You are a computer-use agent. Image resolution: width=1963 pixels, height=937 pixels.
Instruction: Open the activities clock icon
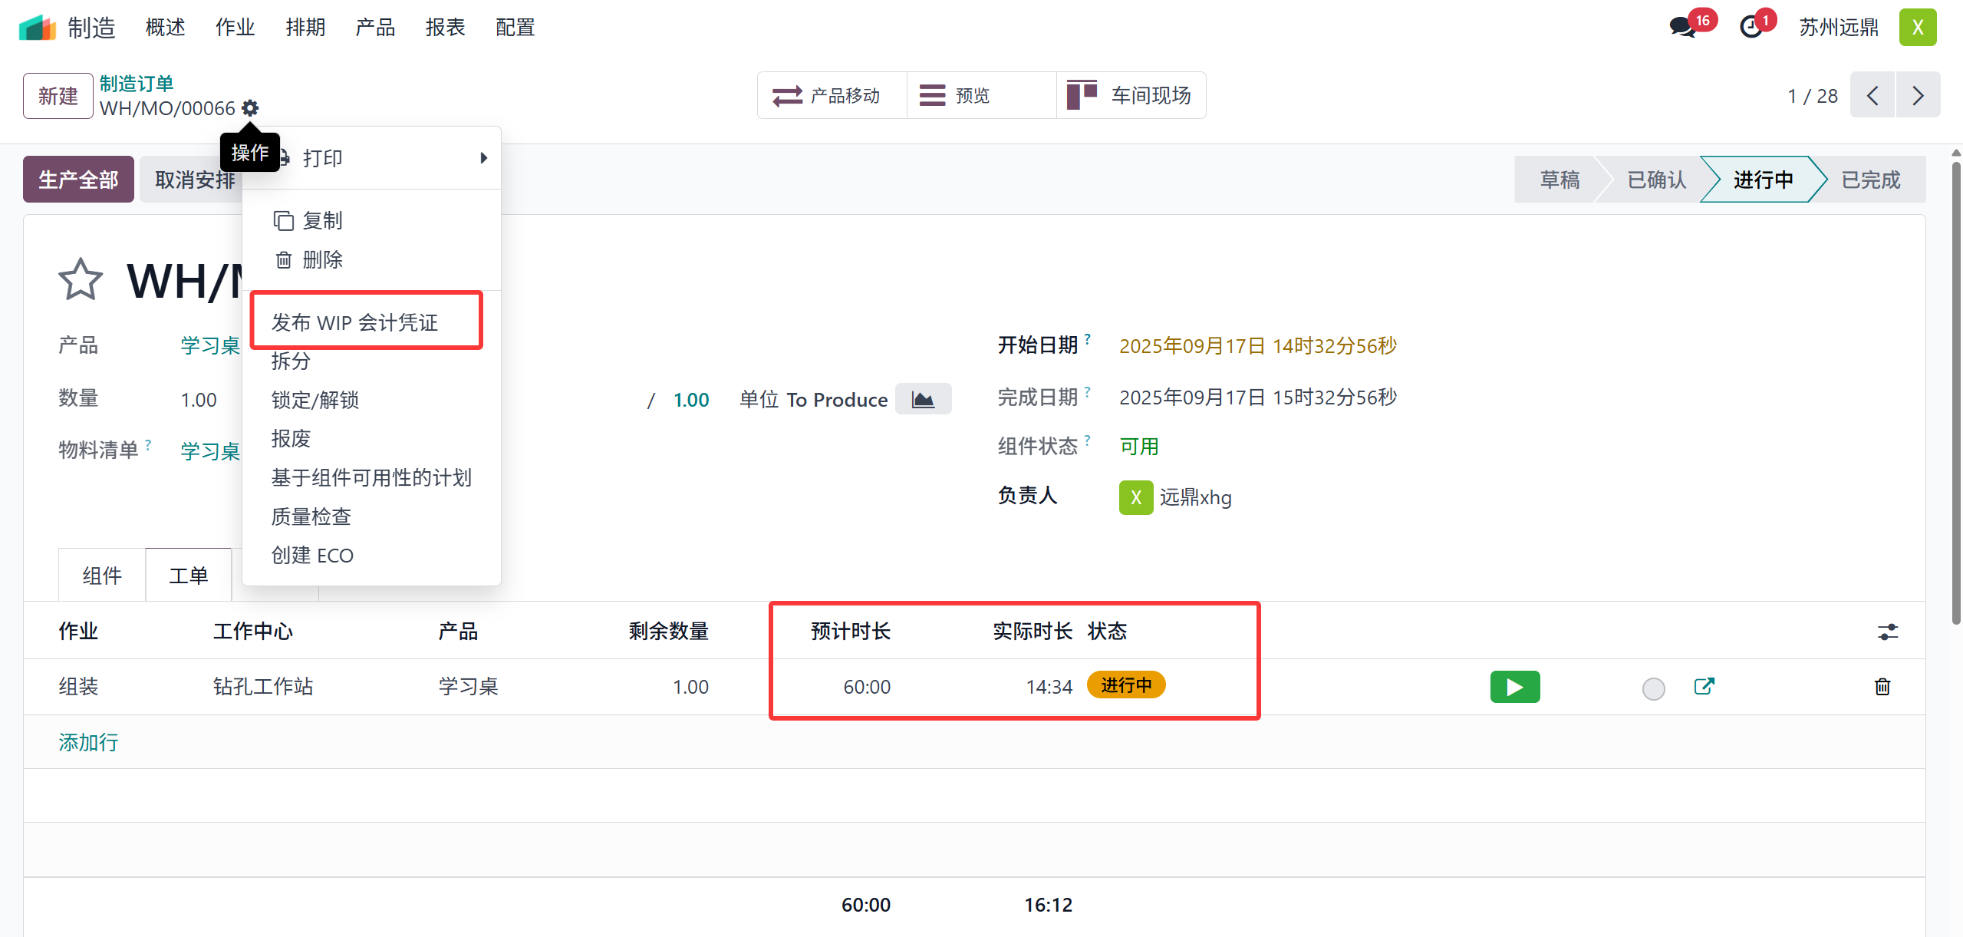tap(1751, 27)
